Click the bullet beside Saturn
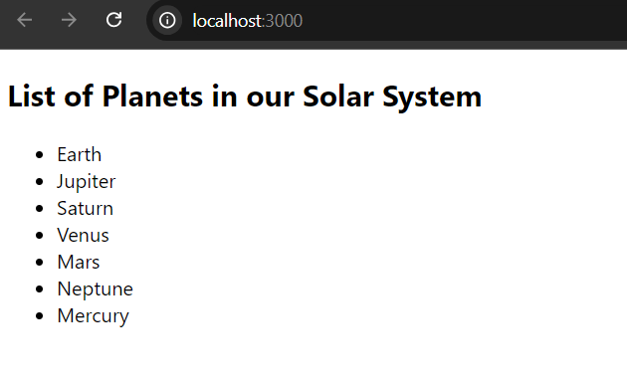The width and height of the screenshot is (627, 383). point(39,208)
